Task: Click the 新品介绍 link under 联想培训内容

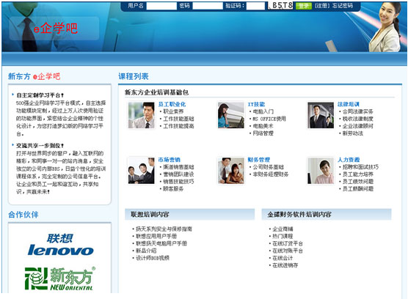Action: point(146,251)
